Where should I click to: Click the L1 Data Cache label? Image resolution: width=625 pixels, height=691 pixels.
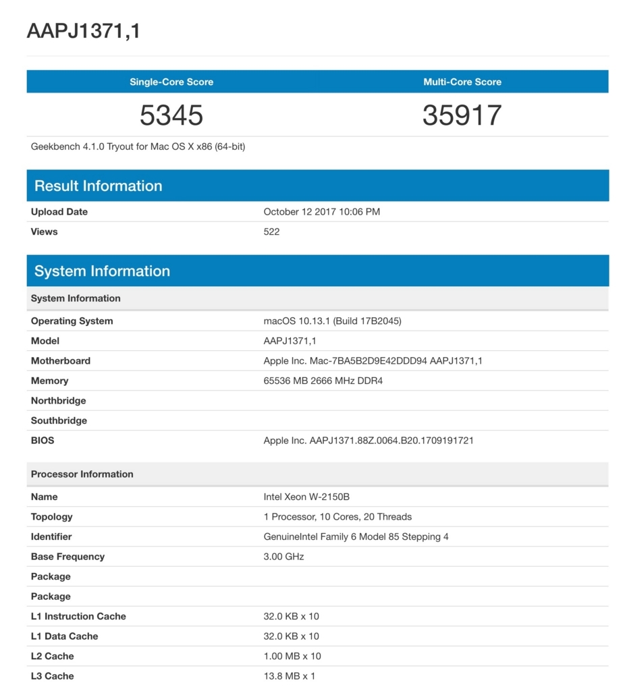pyautogui.click(x=64, y=636)
